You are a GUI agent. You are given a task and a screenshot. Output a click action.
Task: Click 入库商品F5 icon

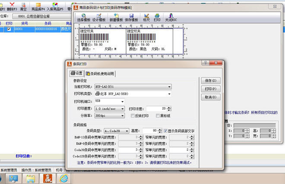tap(55, 6)
